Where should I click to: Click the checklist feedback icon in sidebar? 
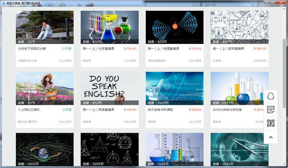point(271,110)
